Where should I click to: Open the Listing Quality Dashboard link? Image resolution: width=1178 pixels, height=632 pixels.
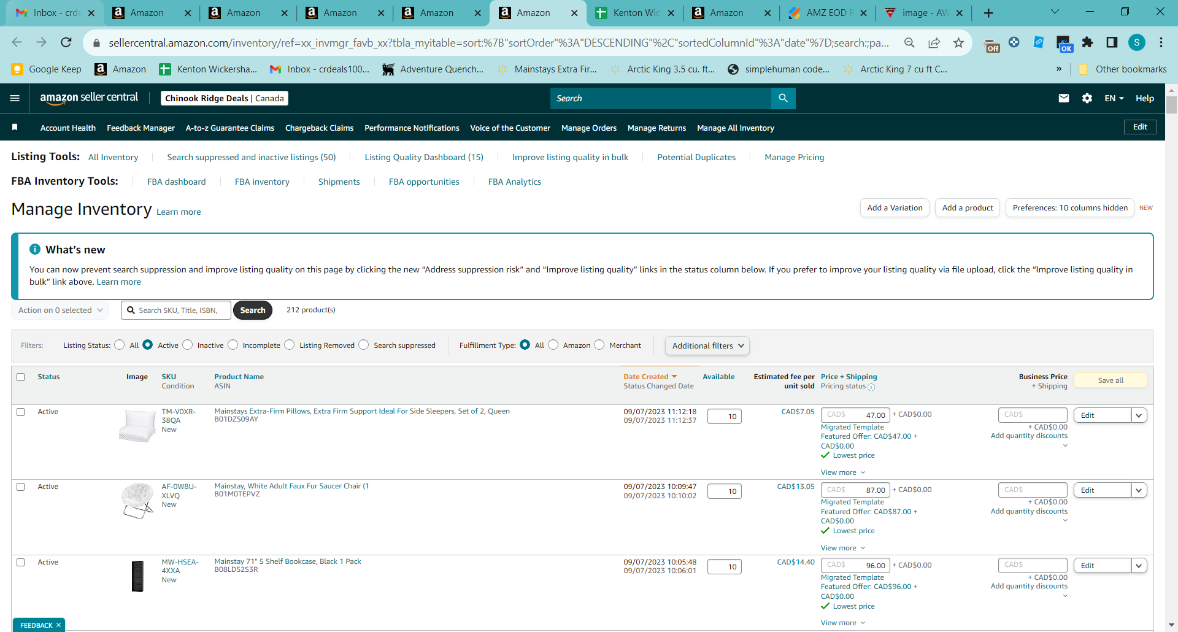[424, 157]
